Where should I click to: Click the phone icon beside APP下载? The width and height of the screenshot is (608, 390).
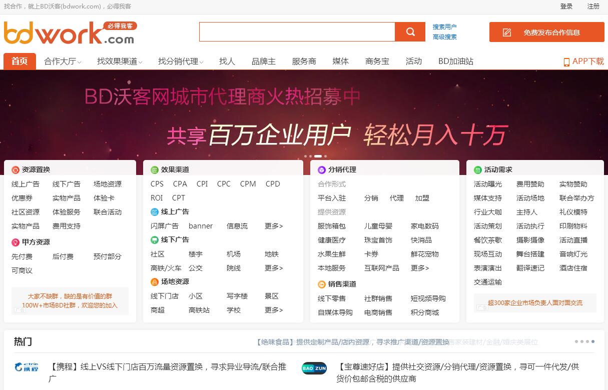566,62
